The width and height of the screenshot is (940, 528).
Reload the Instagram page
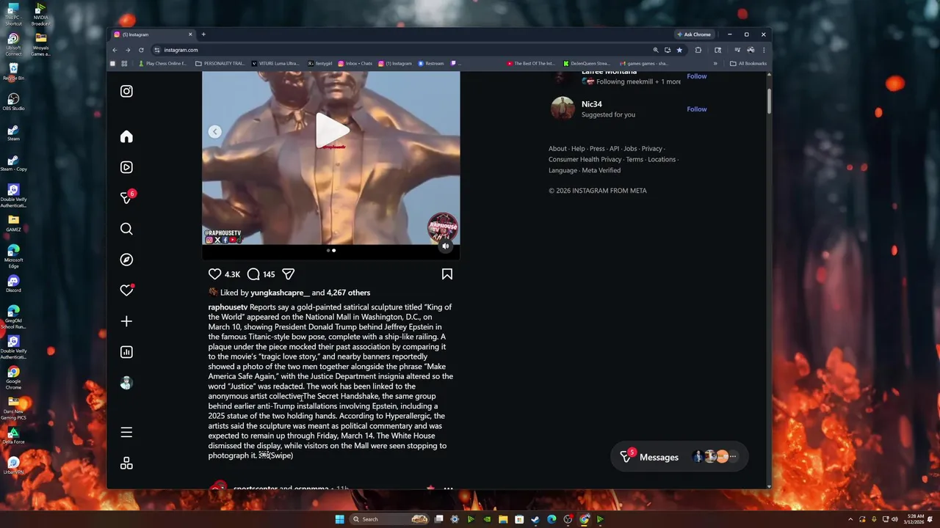[141, 50]
